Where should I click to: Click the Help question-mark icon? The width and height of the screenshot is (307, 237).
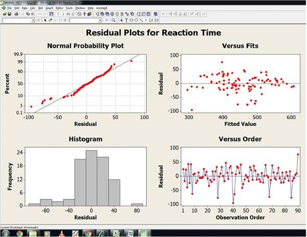coord(84,14)
